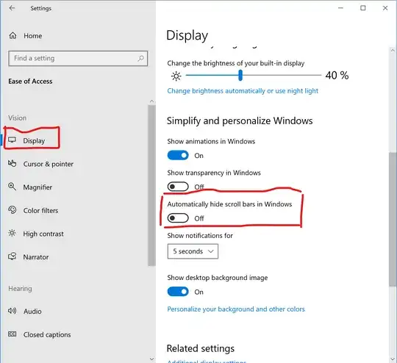
Task: Click the Closed captions icon
Action: [12, 334]
